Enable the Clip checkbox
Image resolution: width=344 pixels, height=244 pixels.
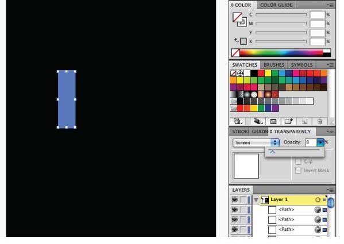298,161
